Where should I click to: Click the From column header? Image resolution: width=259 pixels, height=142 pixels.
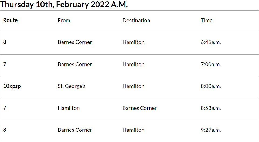64,20
